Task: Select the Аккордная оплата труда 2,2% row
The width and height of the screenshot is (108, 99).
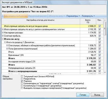Action: click(53, 62)
